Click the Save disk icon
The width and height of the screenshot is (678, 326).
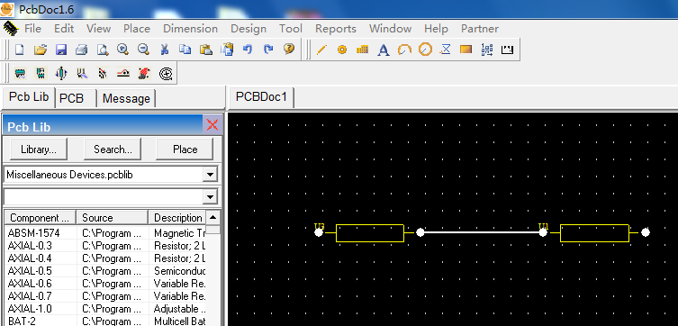tap(61, 50)
